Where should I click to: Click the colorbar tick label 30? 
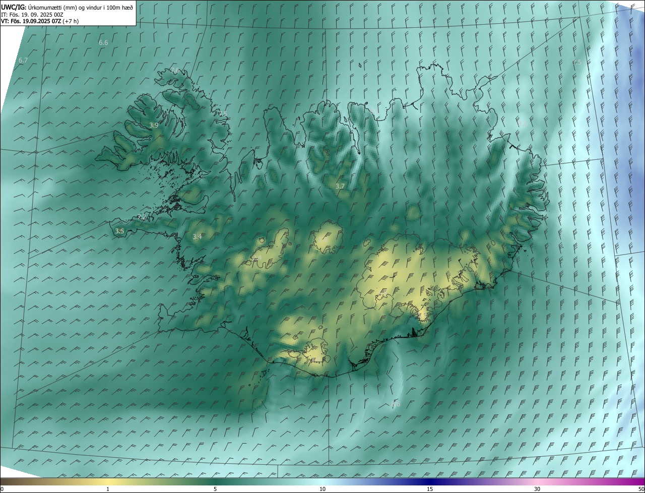click(537, 489)
